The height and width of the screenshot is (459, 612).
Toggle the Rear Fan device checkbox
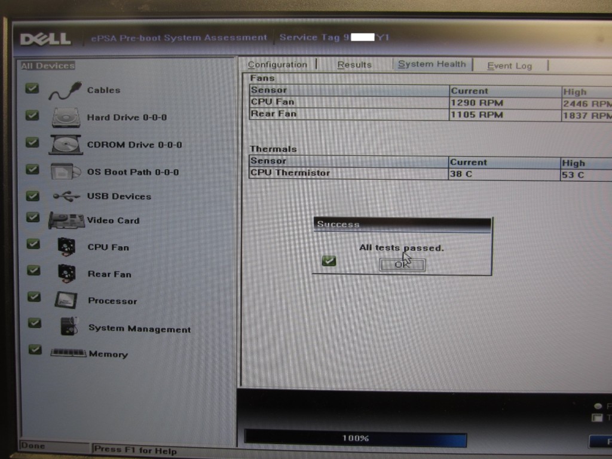pyautogui.click(x=33, y=270)
